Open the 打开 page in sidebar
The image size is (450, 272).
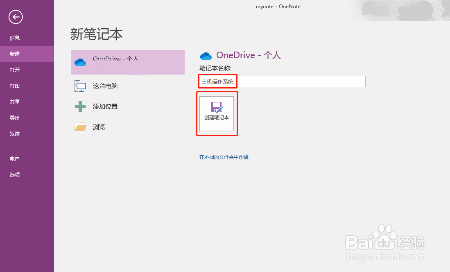pyautogui.click(x=27, y=70)
